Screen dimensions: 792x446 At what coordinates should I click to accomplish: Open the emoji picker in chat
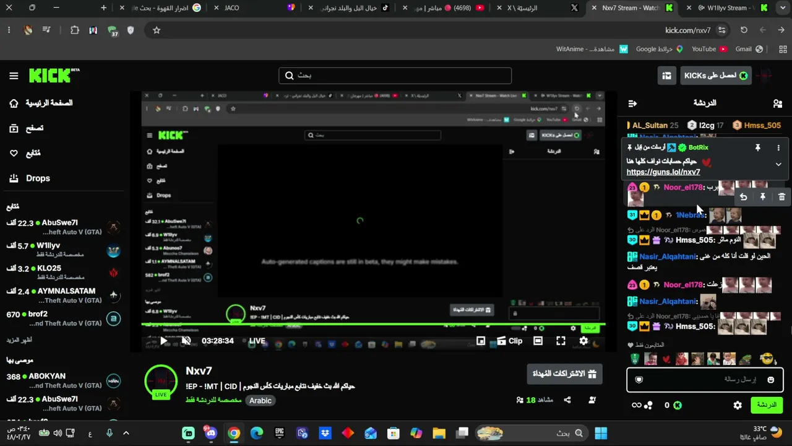(x=770, y=380)
